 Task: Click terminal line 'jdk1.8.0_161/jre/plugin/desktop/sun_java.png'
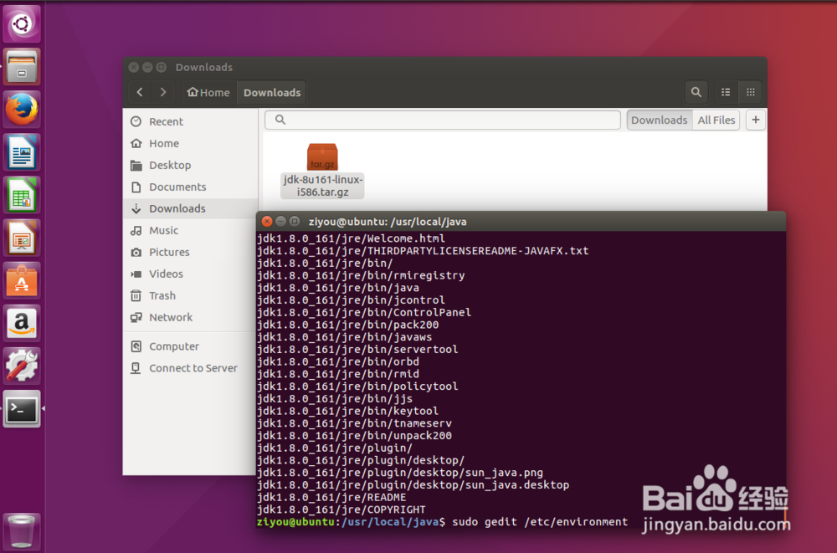click(400, 473)
